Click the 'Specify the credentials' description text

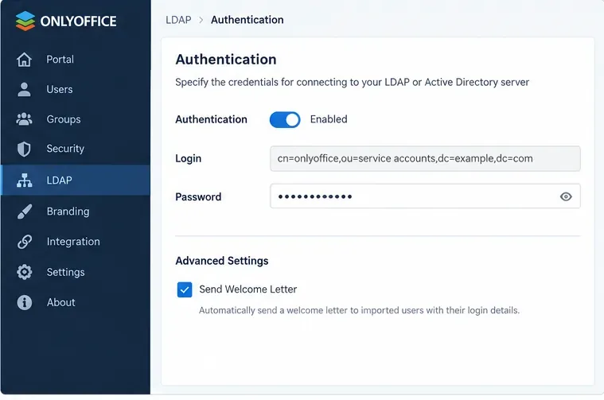coord(352,83)
